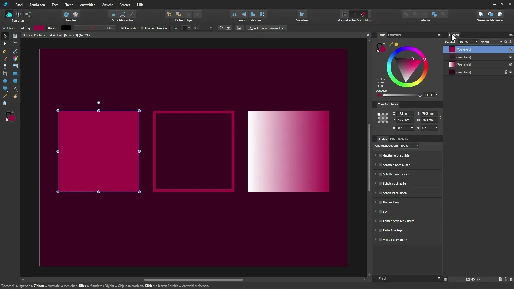Open the Ansicht menu
This screenshot has width=514, height=289.
click(x=107, y=5)
